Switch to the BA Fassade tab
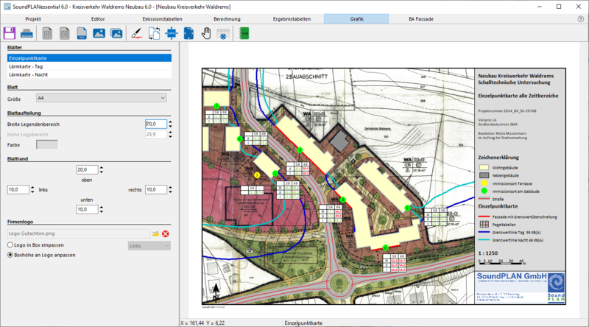Viewport: 589px width, 327px height. click(x=421, y=19)
